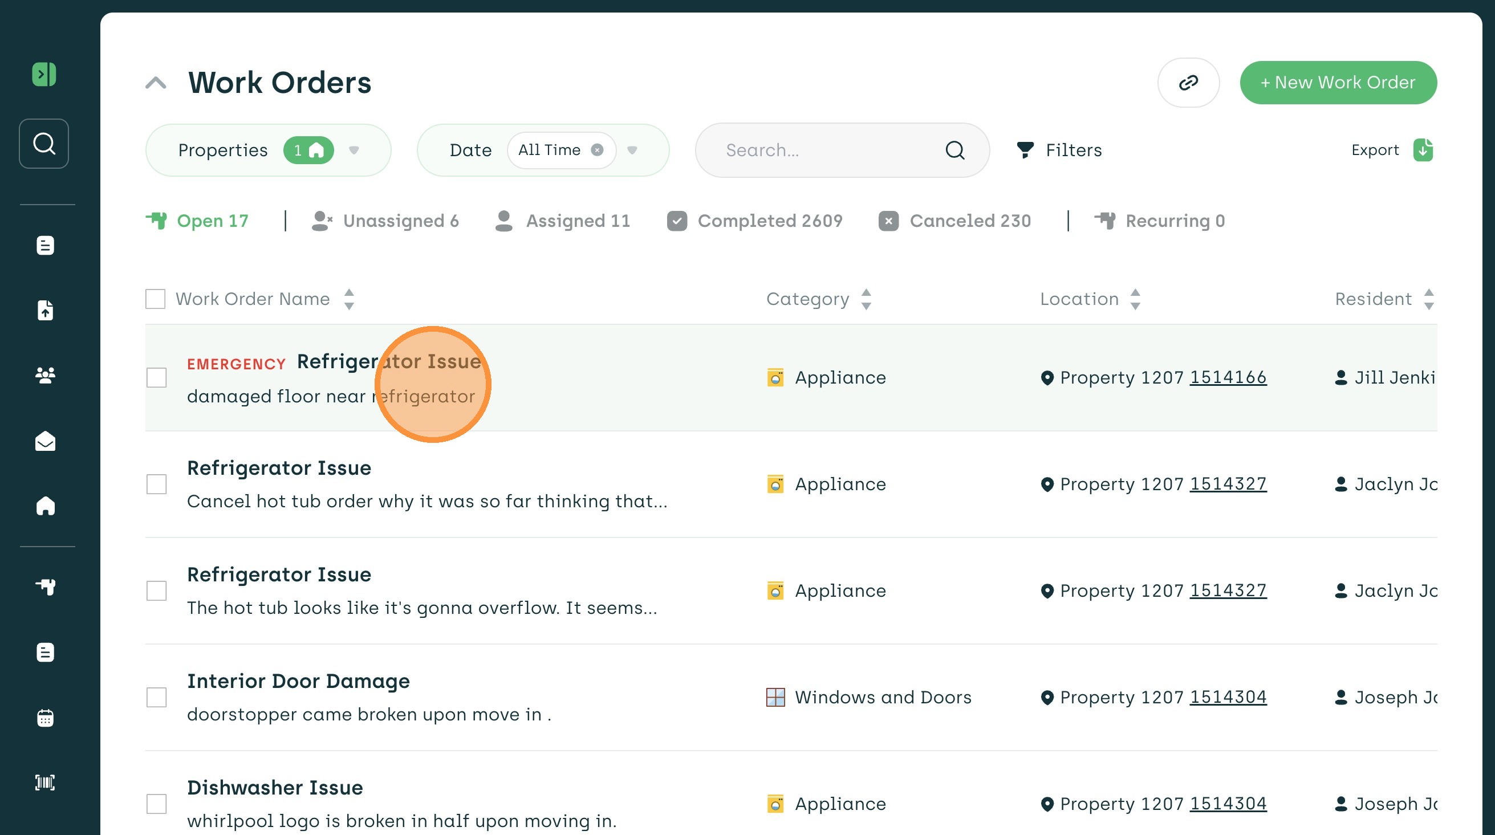Select the Interior Door Damage row checkbox
1495x835 pixels.
click(x=156, y=697)
